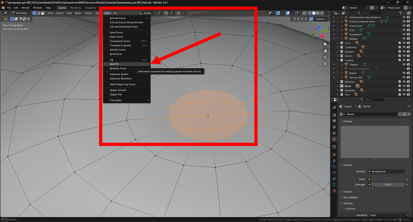
Task: Open the Render properties tab icon
Action: 334,115
